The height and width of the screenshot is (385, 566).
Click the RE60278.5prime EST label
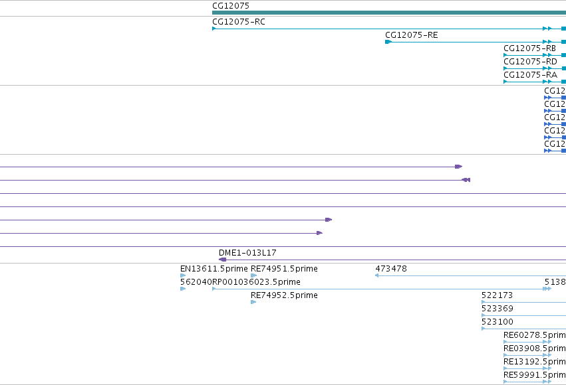click(x=535, y=335)
